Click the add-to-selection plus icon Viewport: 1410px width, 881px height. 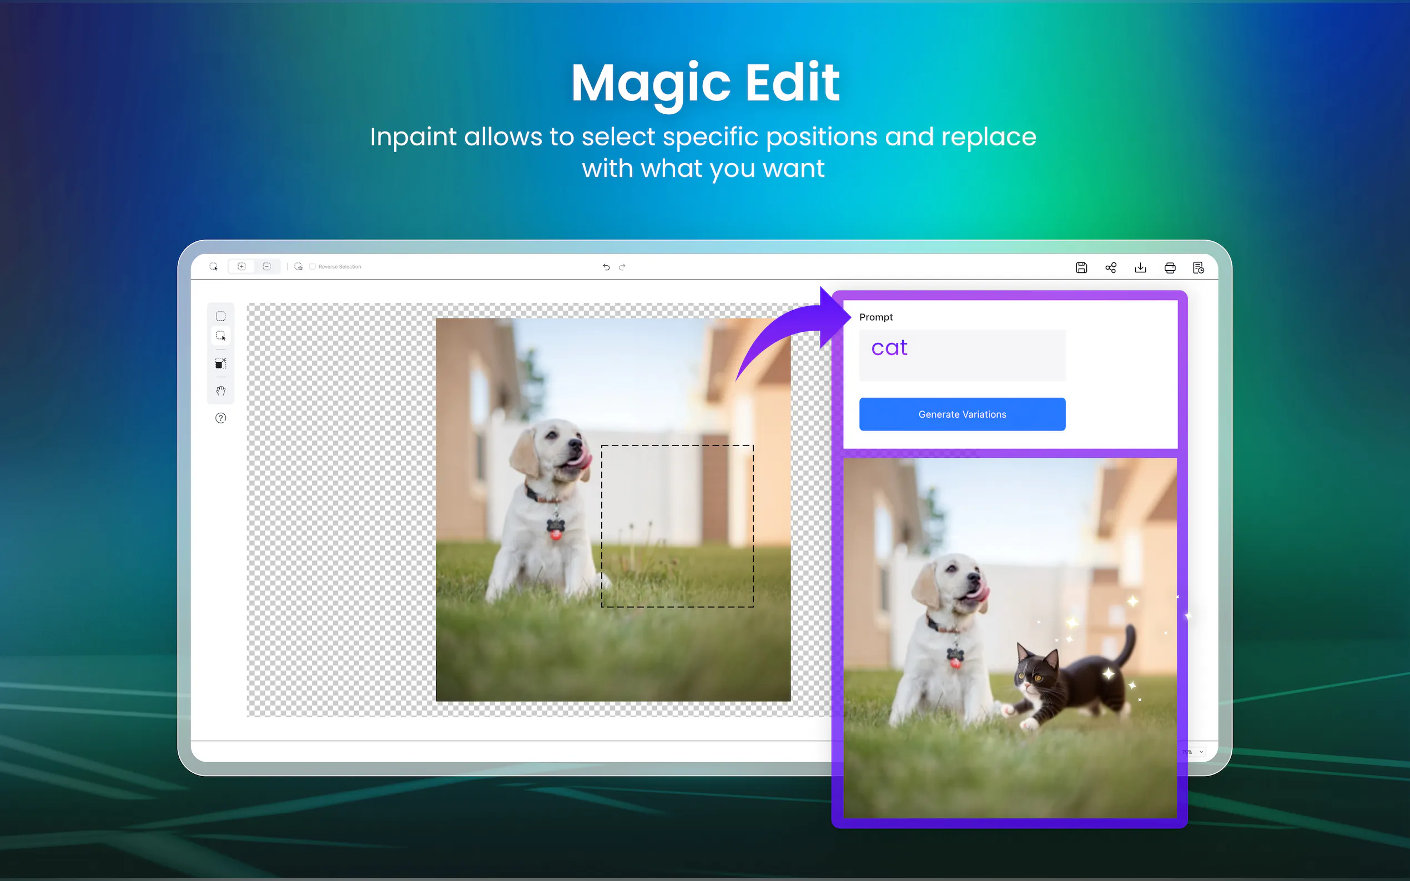(241, 266)
